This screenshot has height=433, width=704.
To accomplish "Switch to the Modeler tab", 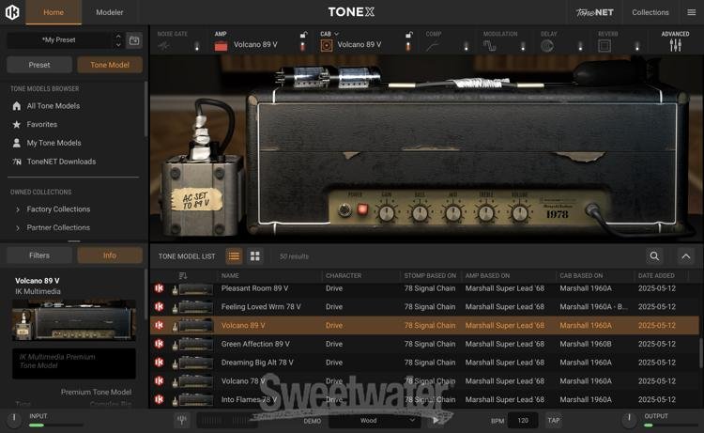I will click(x=109, y=12).
